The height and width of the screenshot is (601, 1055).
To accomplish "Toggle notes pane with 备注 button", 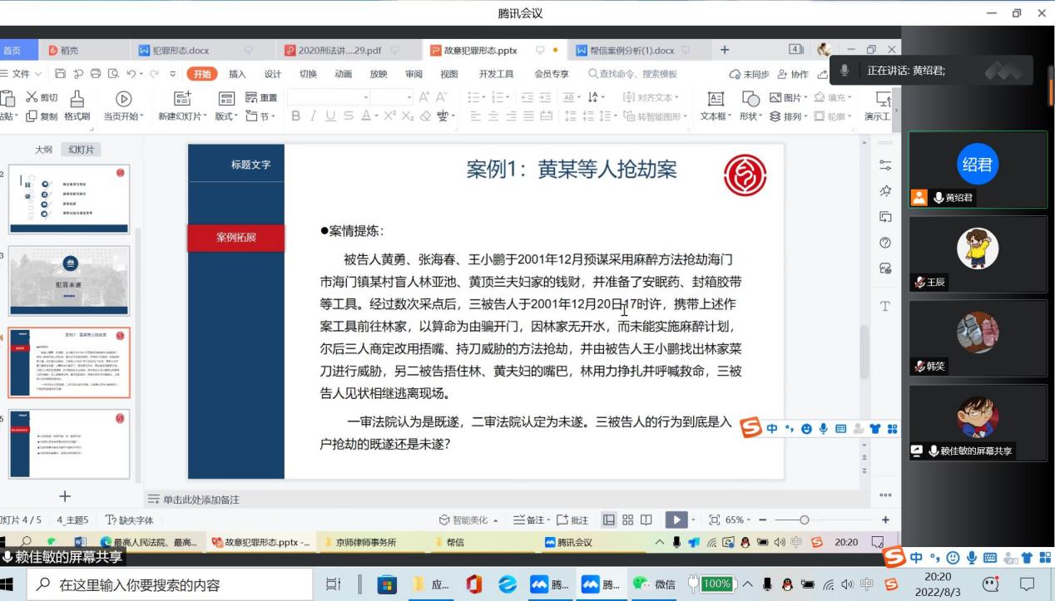I will coord(530,520).
